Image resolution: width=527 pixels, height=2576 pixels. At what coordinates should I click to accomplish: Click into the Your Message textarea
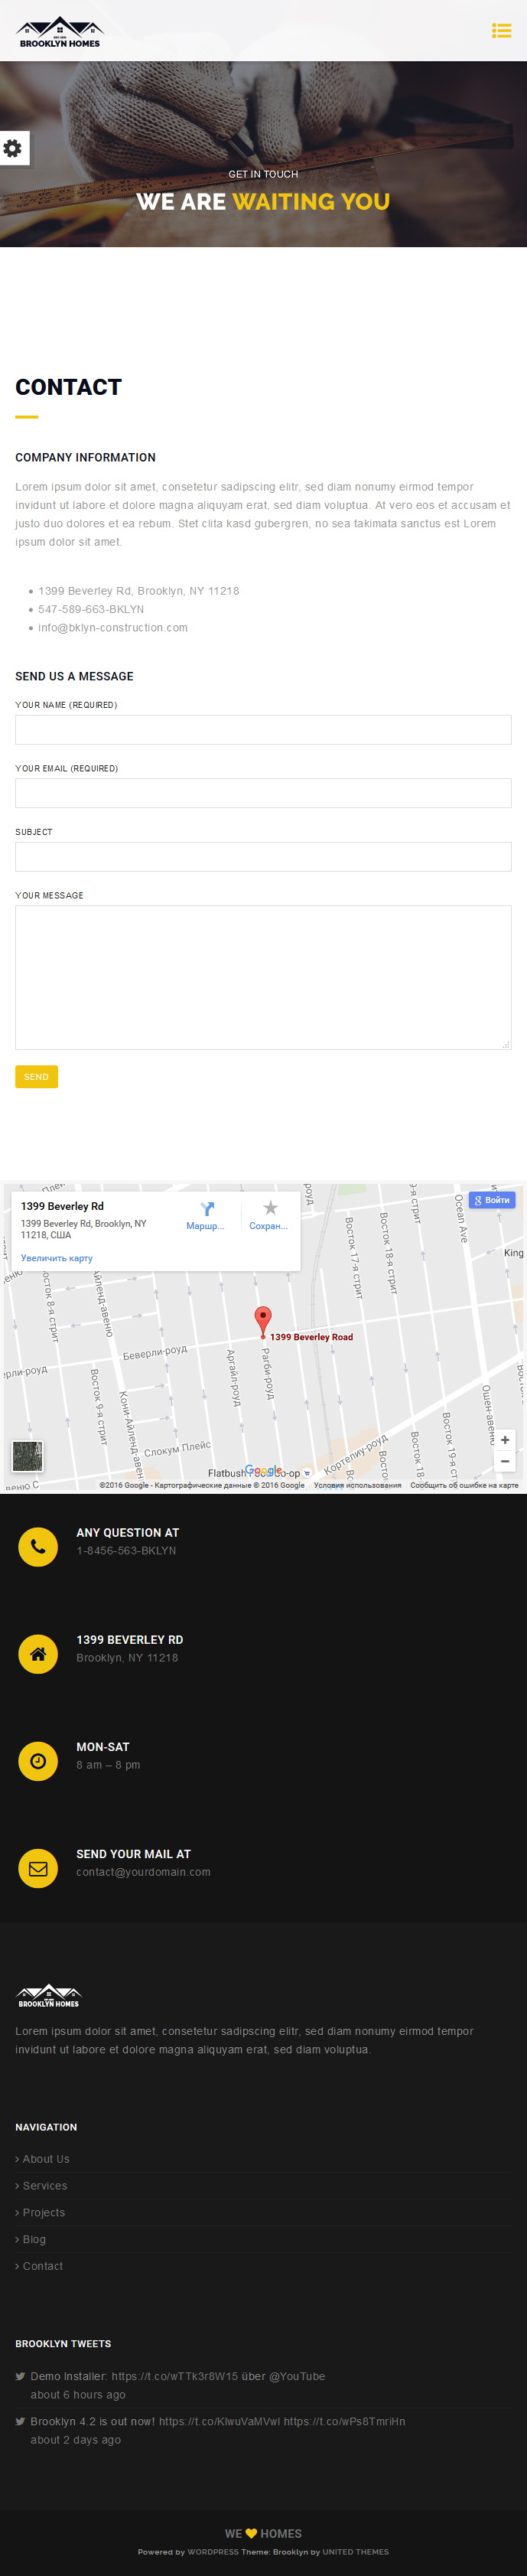point(263,977)
